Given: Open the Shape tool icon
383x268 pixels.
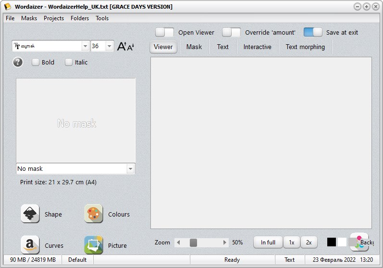Looking at the screenshot, I should (x=30, y=214).
